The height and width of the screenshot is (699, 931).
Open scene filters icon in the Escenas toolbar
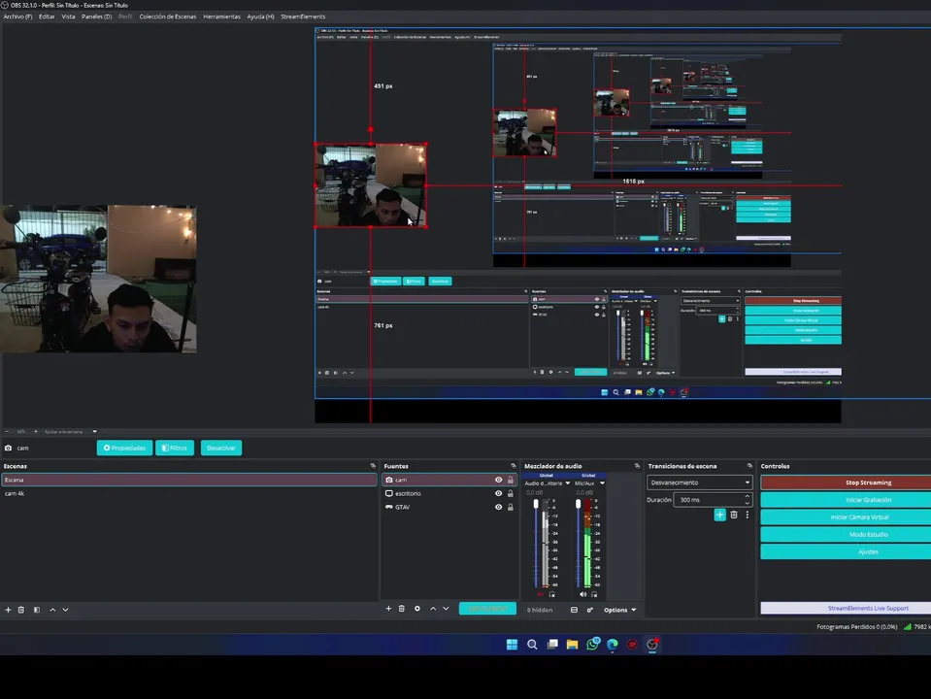click(37, 610)
